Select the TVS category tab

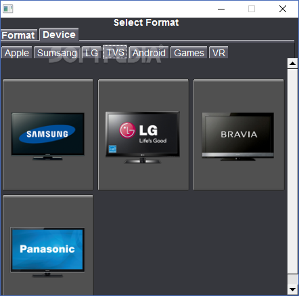tap(115, 52)
